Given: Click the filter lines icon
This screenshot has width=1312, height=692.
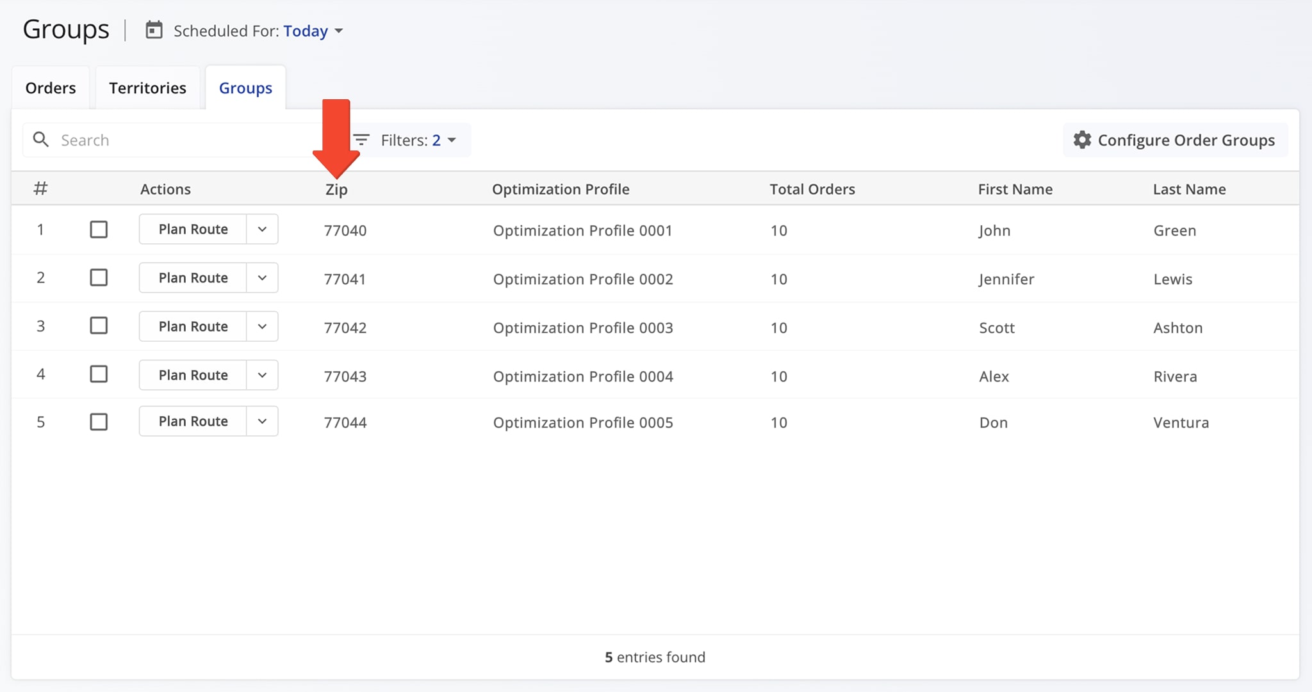Looking at the screenshot, I should pyautogui.click(x=361, y=140).
